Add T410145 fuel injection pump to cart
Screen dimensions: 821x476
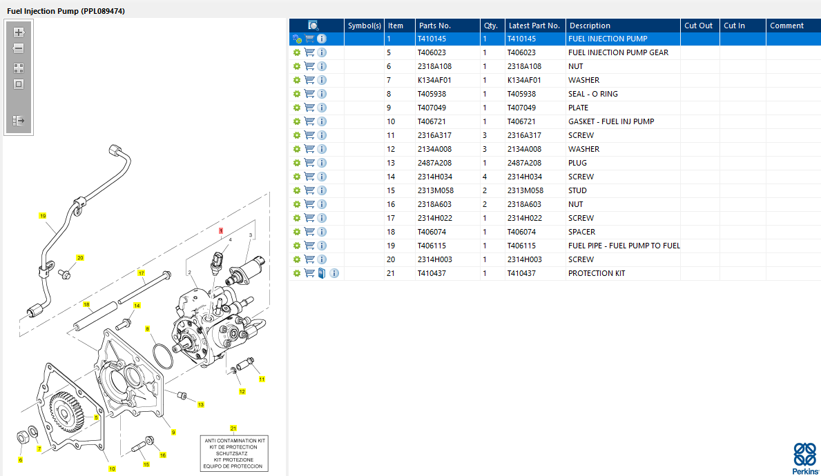(309, 39)
